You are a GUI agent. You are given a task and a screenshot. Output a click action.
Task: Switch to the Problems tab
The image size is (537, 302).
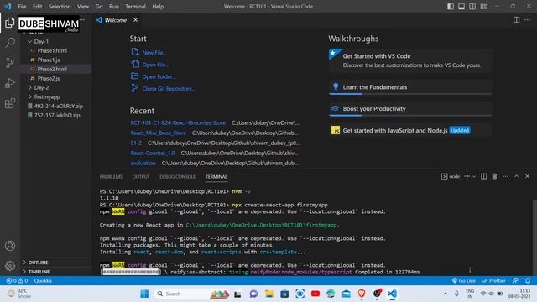click(x=111, y=177)
